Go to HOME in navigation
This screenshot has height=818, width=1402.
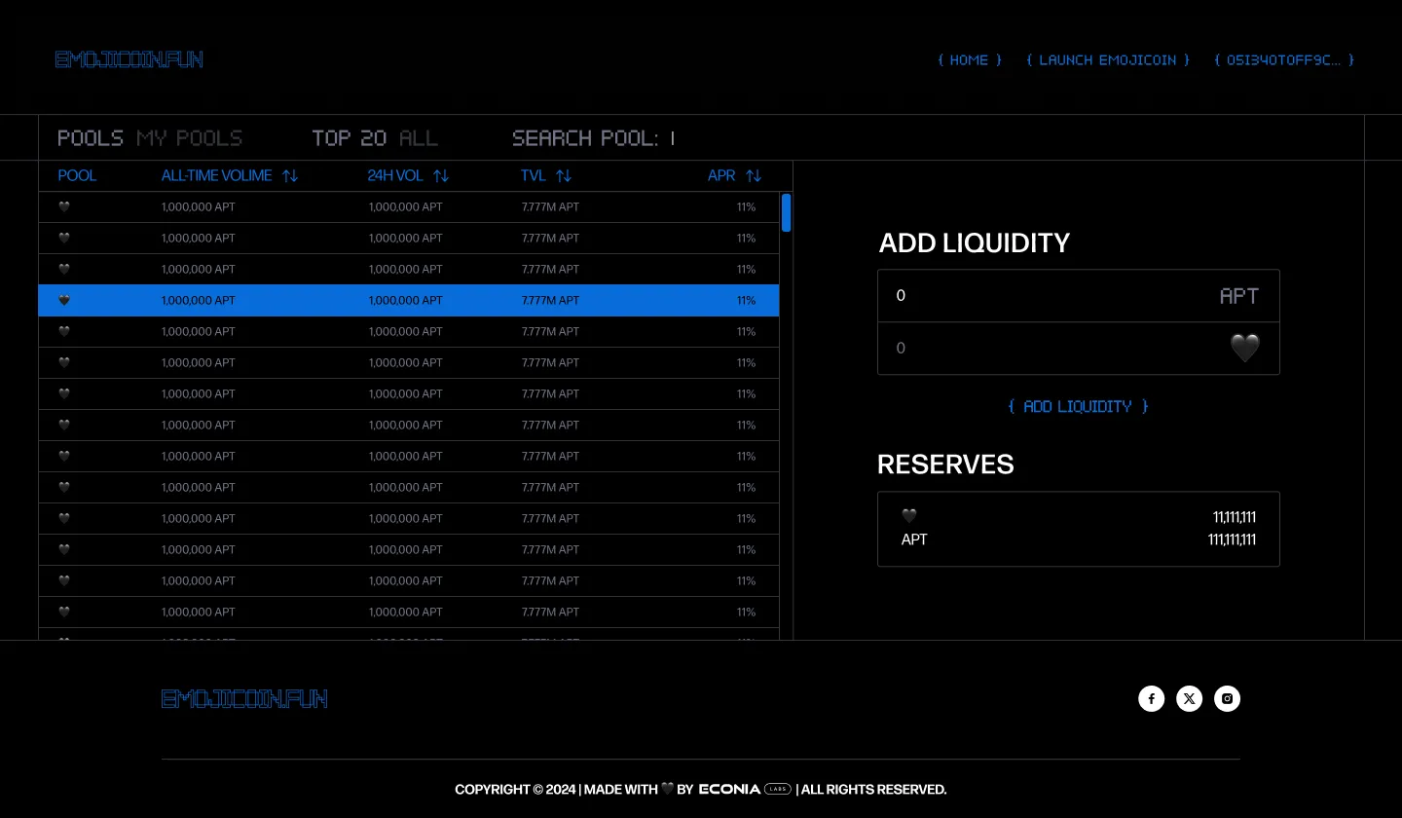[969, 60]
